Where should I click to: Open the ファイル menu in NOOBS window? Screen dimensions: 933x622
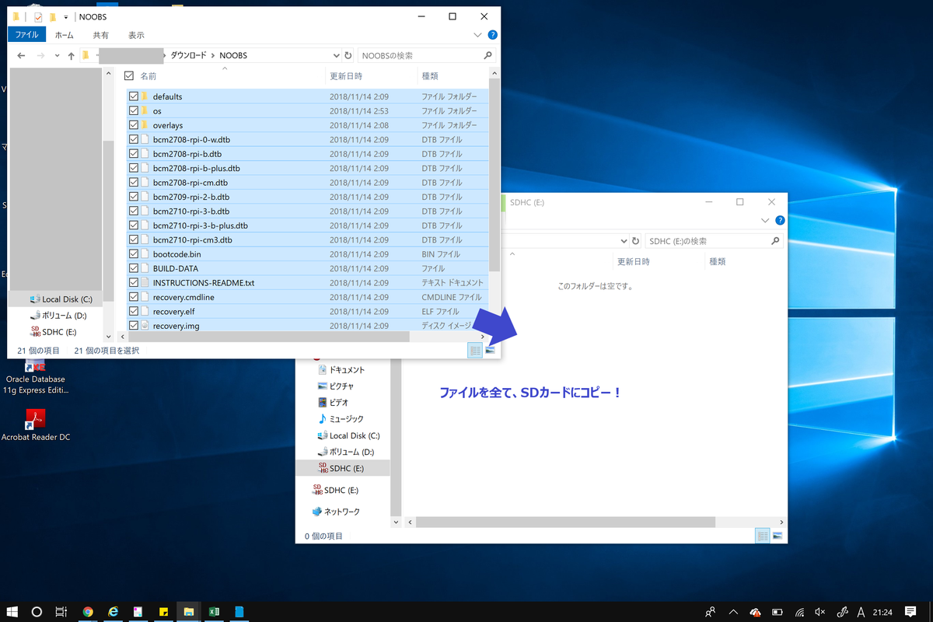point(26,34)
